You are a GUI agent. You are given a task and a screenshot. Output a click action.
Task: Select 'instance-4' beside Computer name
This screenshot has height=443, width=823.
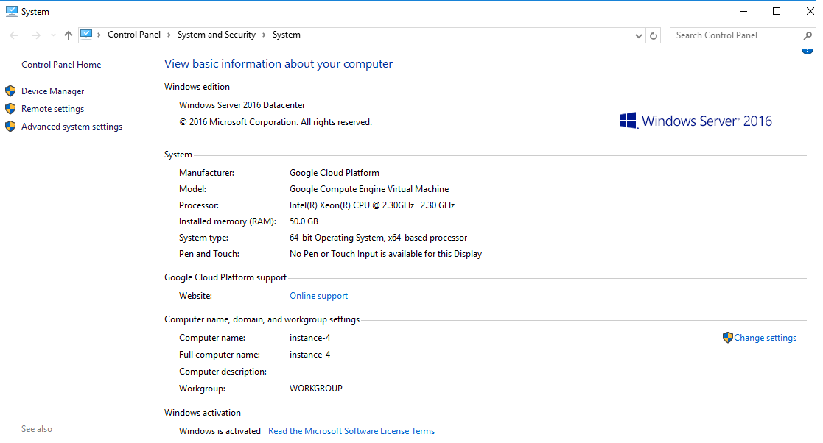pos(309,339)
